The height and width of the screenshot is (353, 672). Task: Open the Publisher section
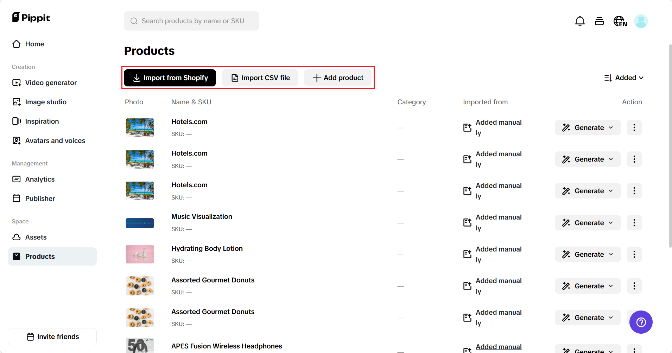pos(40,198)
